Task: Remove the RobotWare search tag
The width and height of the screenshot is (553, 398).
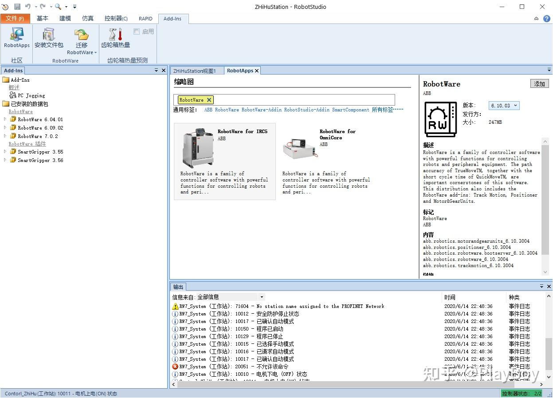Action: (209, 100)
